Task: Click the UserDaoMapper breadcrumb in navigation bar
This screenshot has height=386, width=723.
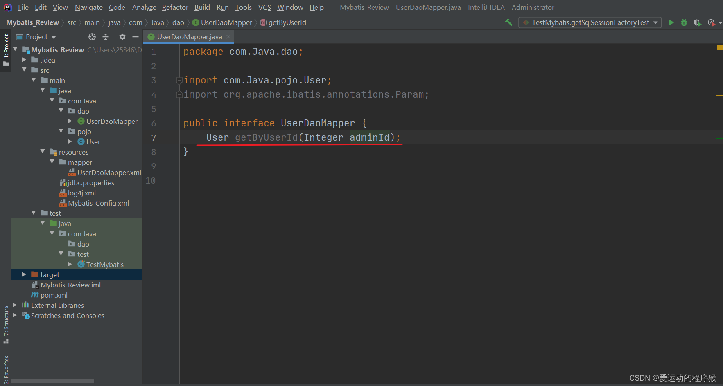Action: pos(222,22)
